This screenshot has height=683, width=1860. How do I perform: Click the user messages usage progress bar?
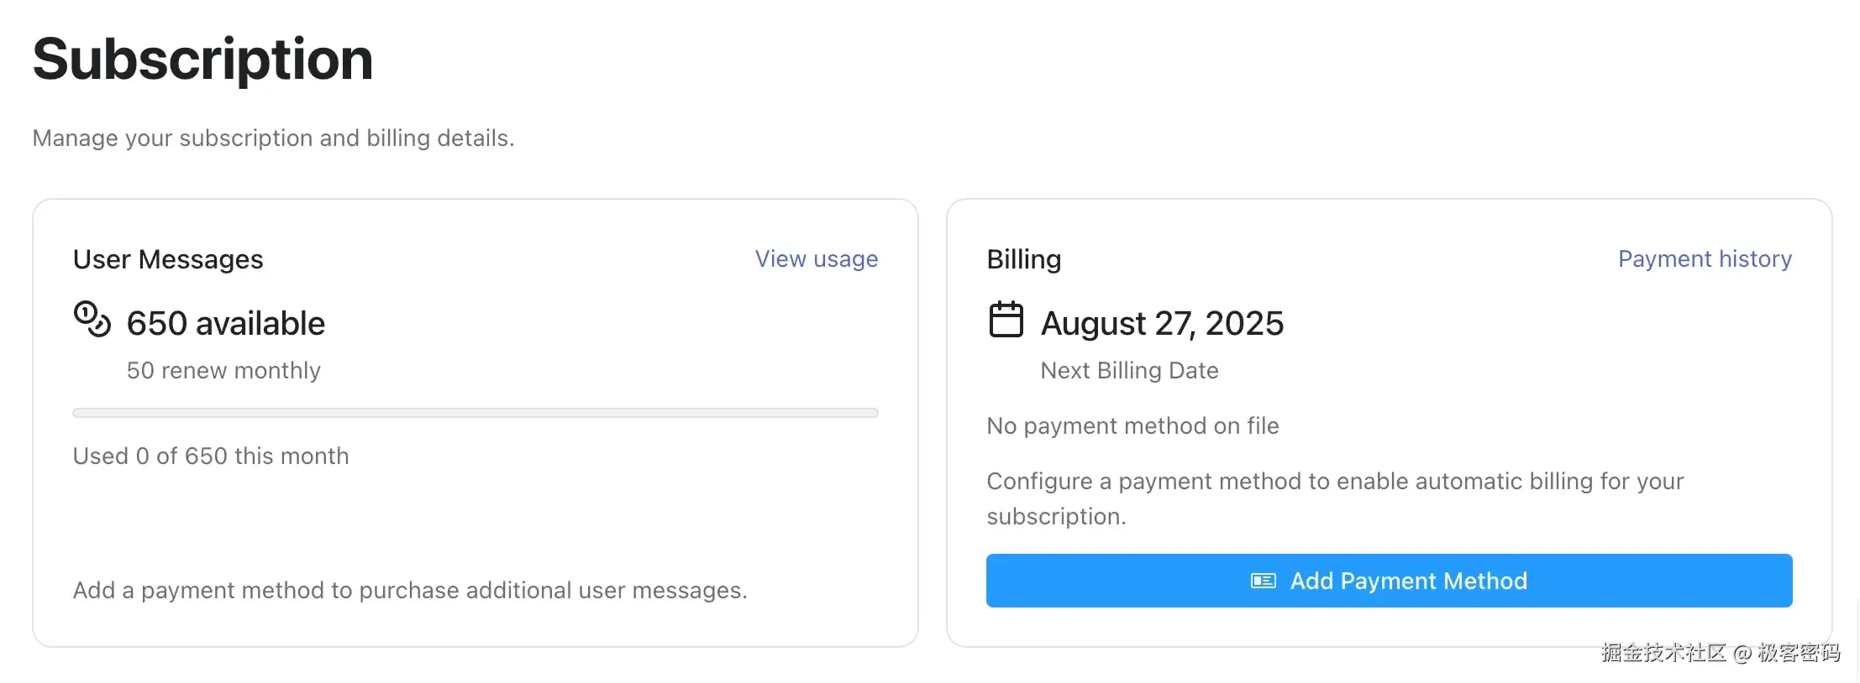tap(476, 413)
